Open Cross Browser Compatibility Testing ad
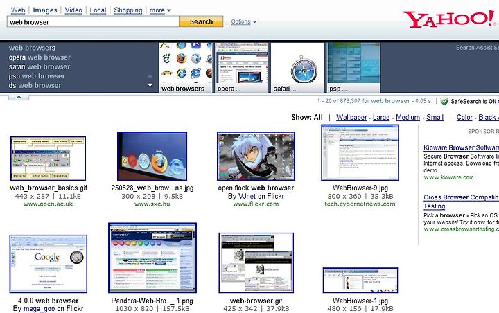The image size is (499, 313). coord(461,202)
